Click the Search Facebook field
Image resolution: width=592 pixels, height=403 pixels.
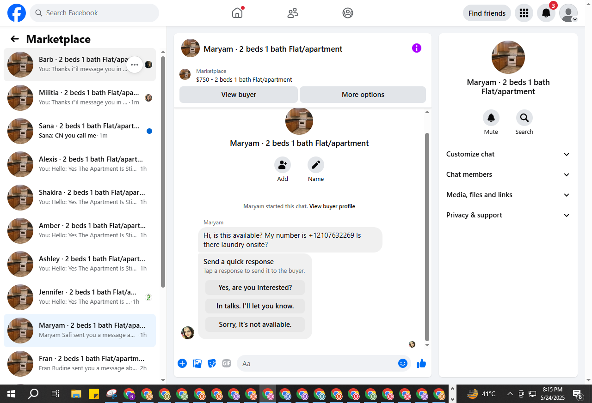tap(94, 13)
